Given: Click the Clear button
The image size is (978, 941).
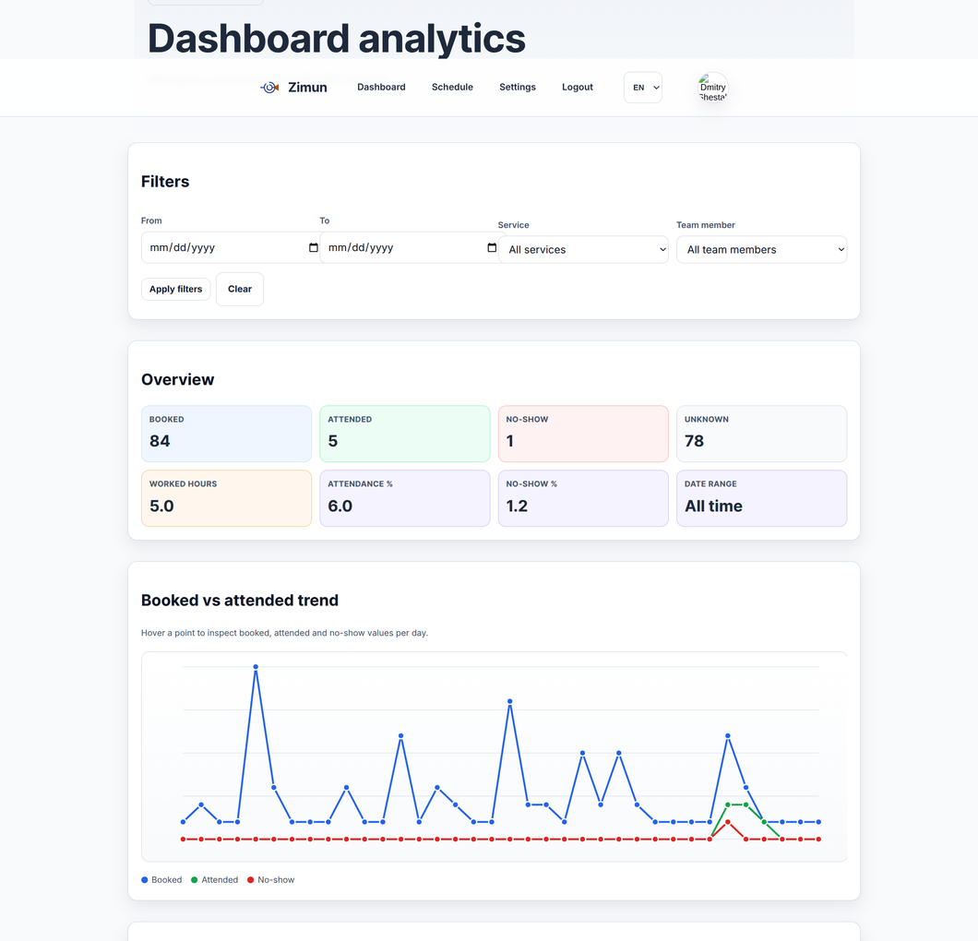Looking at the screenshot, I should click(x=239, y=289).
